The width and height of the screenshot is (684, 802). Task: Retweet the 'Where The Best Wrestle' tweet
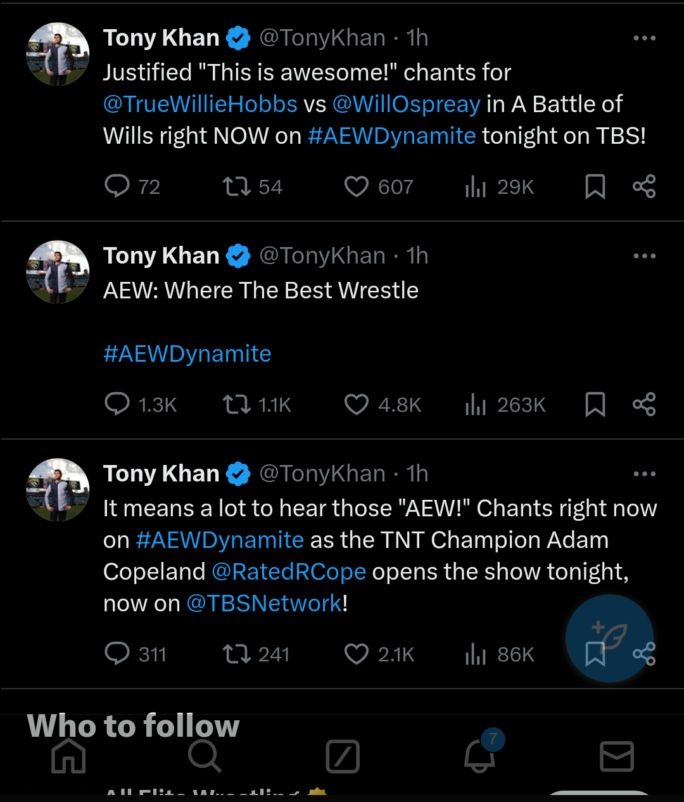click(x=237, y=405)
